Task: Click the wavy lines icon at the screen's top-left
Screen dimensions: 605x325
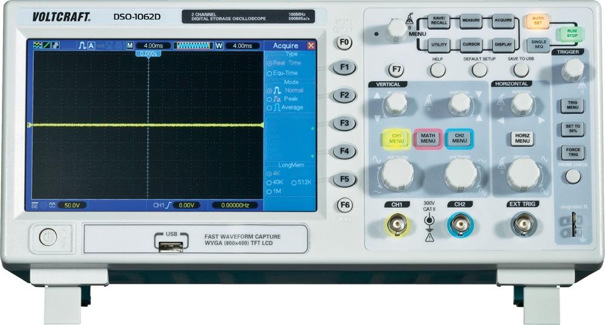Action: pos(38,45)
